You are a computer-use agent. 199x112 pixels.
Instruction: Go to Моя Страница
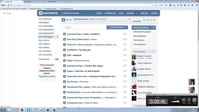point(45,19)
